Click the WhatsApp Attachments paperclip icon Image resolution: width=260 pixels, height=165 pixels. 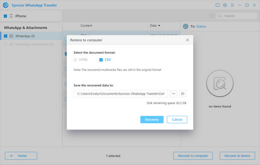click(11, 44)
